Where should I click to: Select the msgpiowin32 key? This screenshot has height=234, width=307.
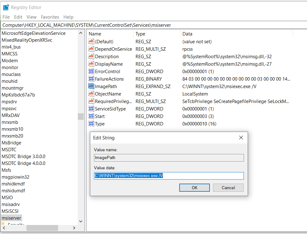(x=16, y=177)
